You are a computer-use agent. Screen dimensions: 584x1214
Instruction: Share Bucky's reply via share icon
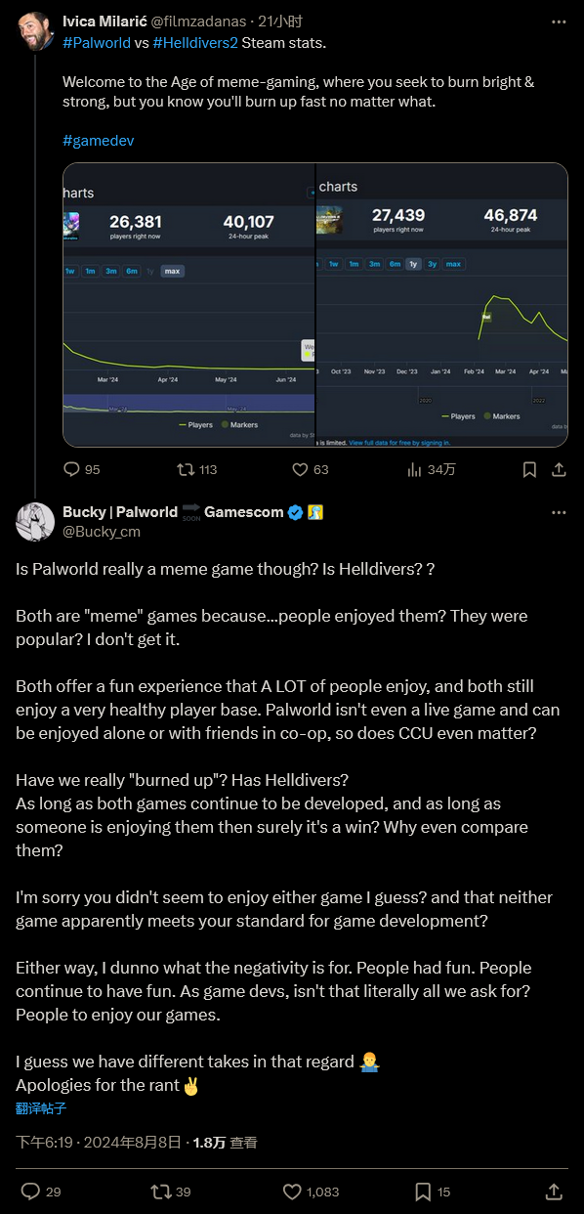pyautogui.click(x=553, y=1192)
